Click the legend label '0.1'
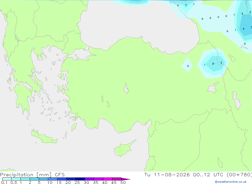 [4, 182]
